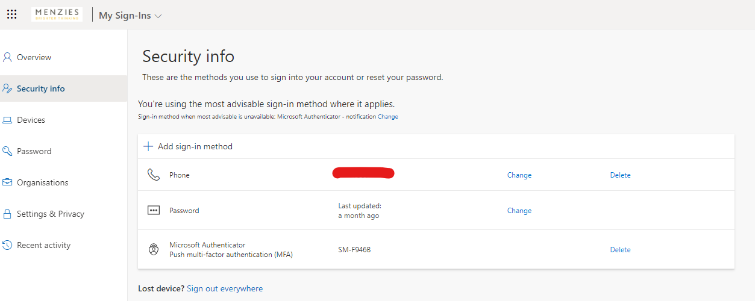Change the account Password
The width and height of the screenshot is (755, 301).
[x=519, y=211]
